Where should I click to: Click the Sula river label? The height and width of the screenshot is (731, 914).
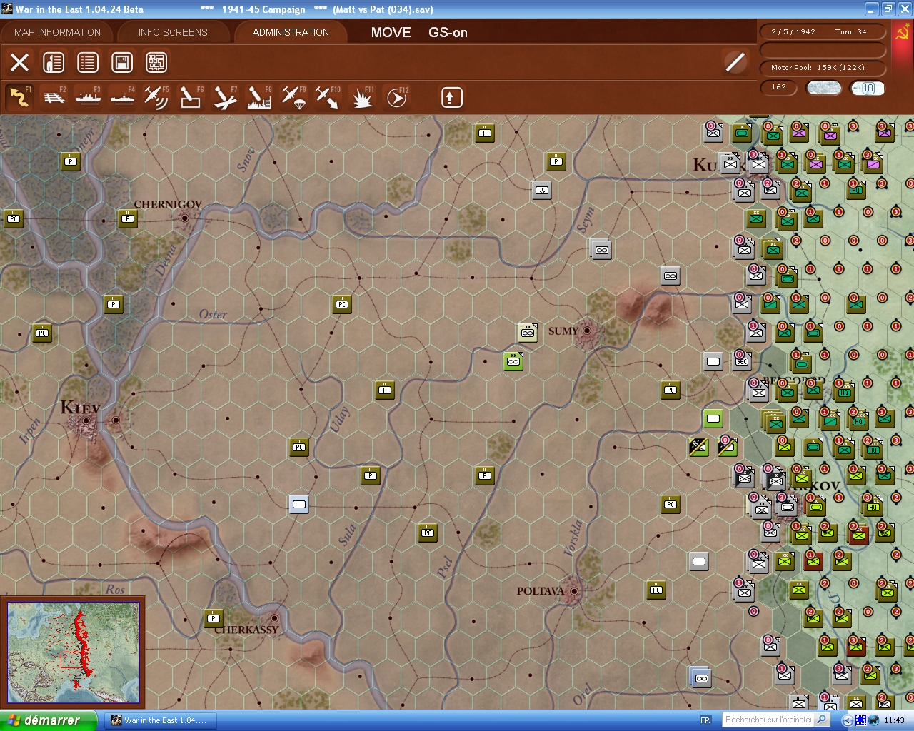[x=347, y=535]
